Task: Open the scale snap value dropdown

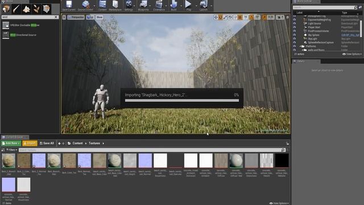Action: pos(271,17)
